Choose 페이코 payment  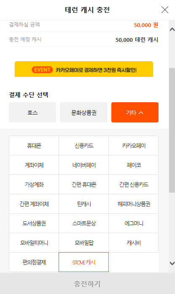click(x=133, y=165)
